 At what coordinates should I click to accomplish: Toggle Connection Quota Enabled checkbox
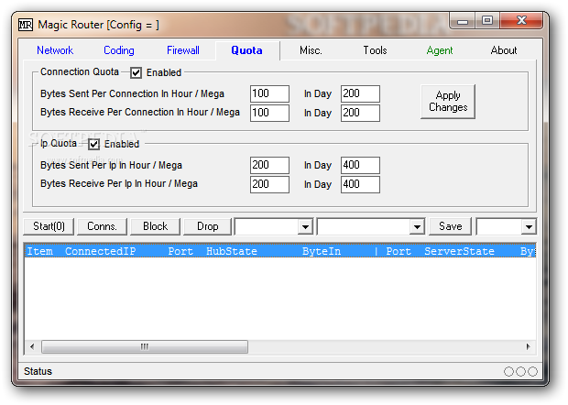136,72
